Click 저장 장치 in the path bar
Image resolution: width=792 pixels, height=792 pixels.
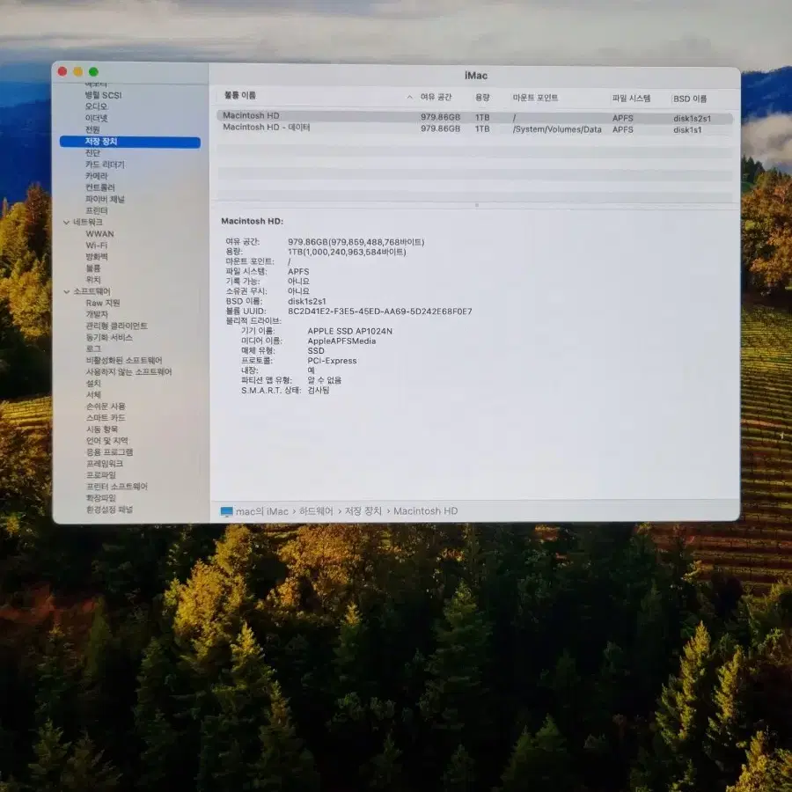click(363, 511)
